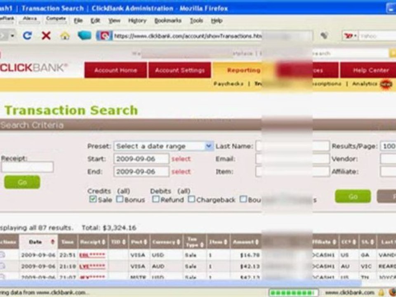Sort by the Amount column header

246,242
